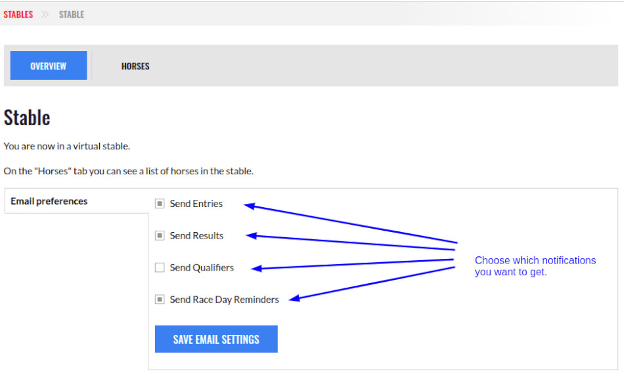The height and width of the screenshot is (386, 624).
Task: Click the "Stable" page heading
Action: click(27, 118)
